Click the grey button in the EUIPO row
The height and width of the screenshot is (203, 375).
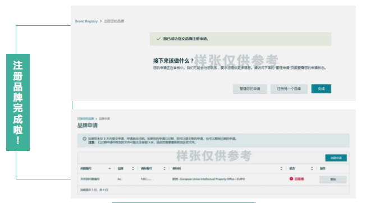pyautogui.click(x=333, y=179)
